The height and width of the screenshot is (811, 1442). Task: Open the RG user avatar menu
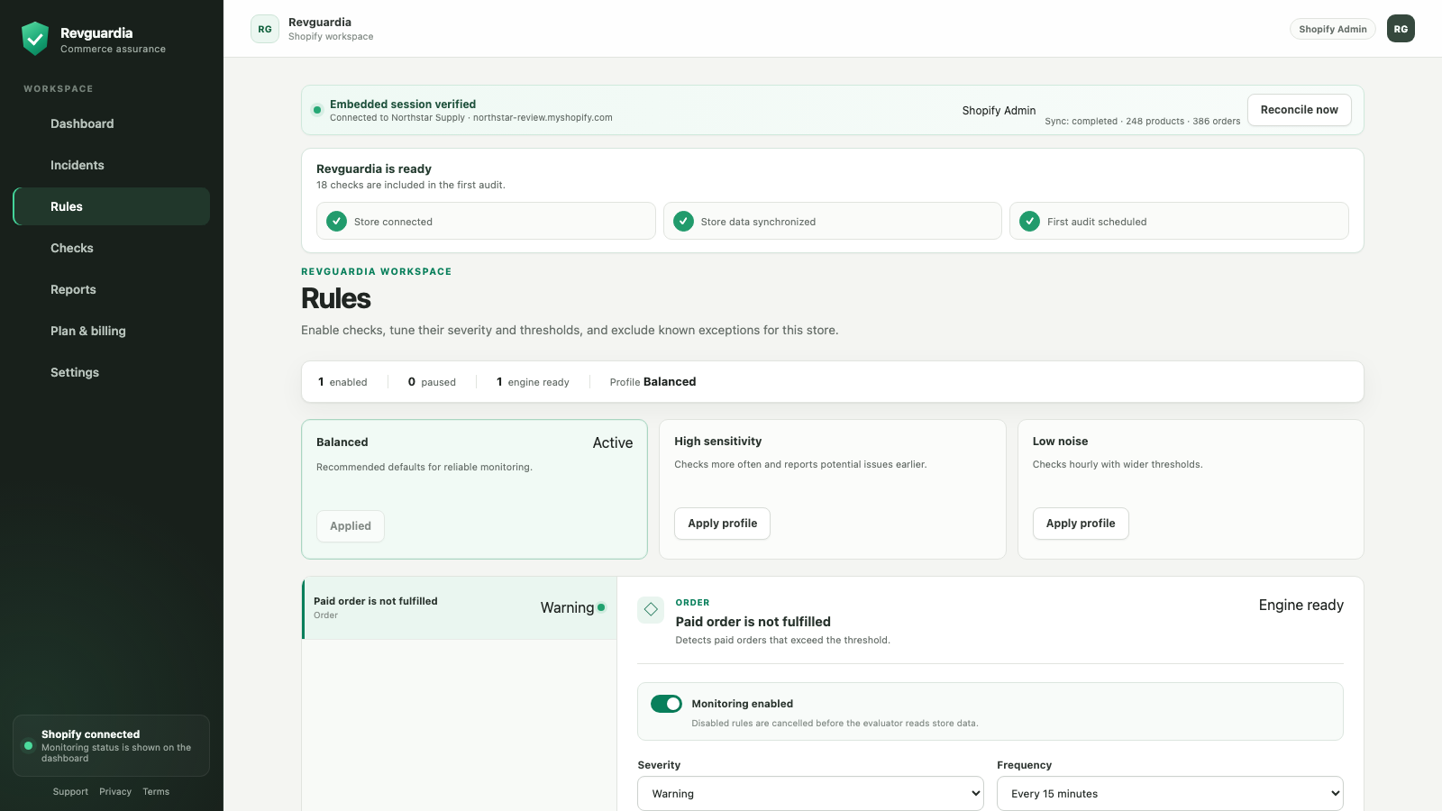point(1401,29)
